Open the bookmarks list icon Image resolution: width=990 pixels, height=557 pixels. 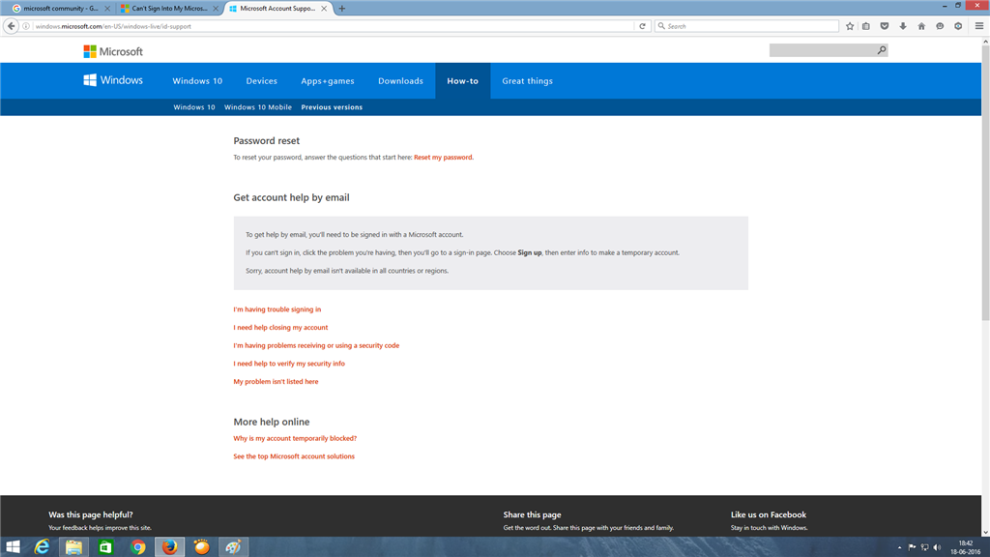point(866,26)
